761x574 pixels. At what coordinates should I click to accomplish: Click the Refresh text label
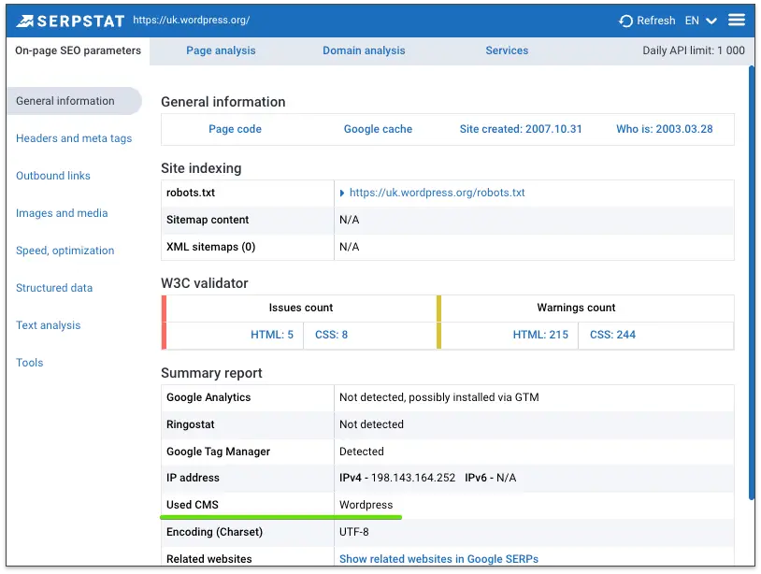[x=656, y=21]
